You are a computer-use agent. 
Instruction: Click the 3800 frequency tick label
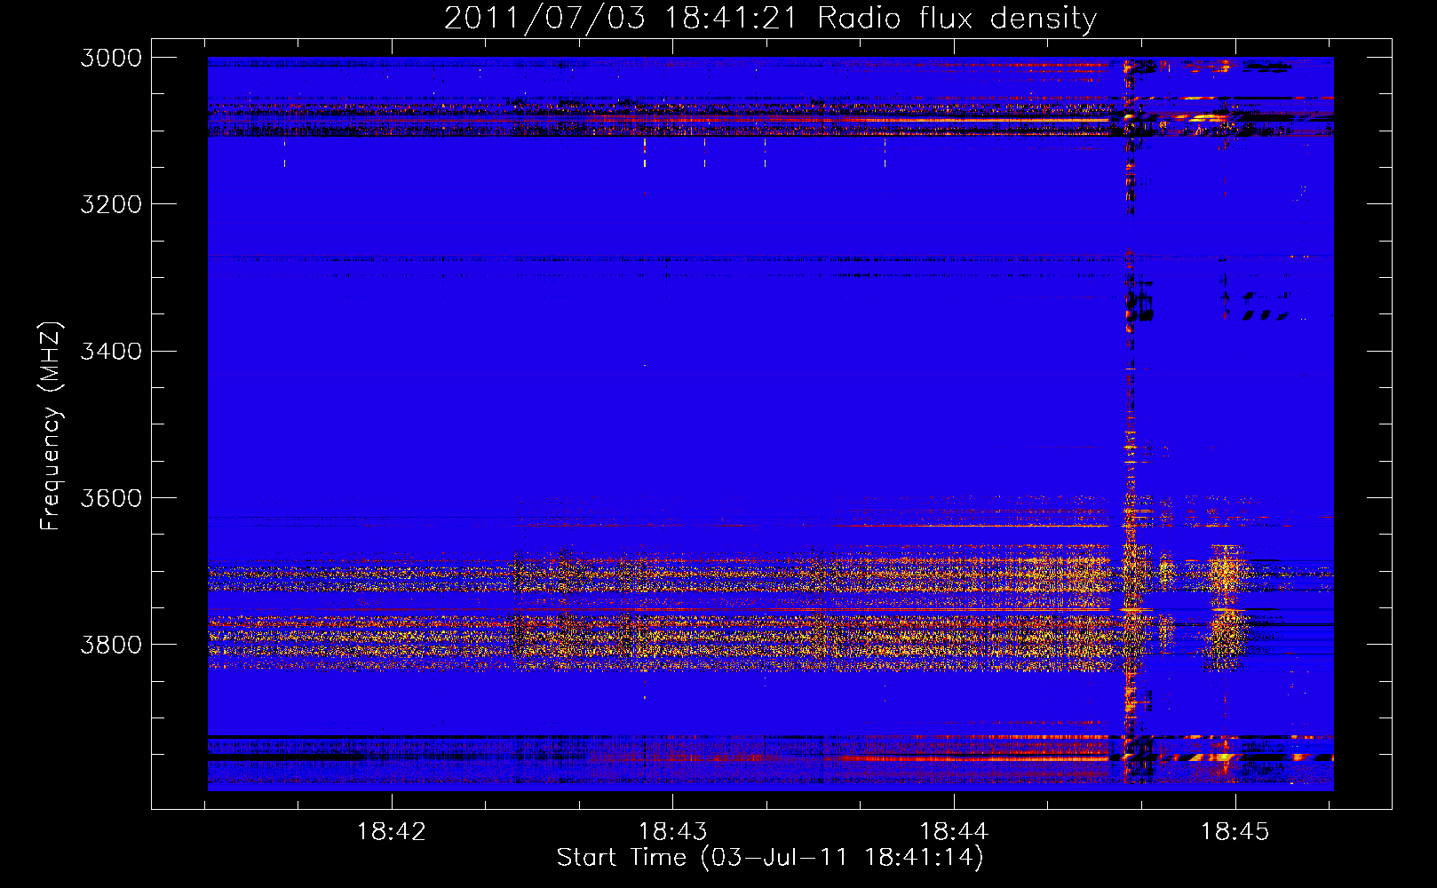pyautogui.click(x=111, y=644)
